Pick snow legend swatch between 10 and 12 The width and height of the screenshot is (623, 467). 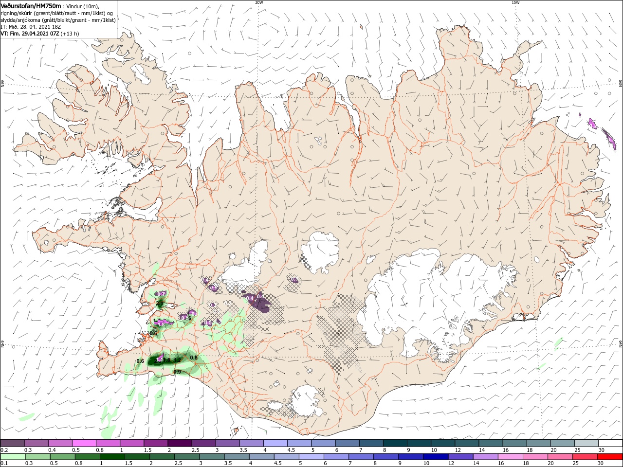pos(443,443)
